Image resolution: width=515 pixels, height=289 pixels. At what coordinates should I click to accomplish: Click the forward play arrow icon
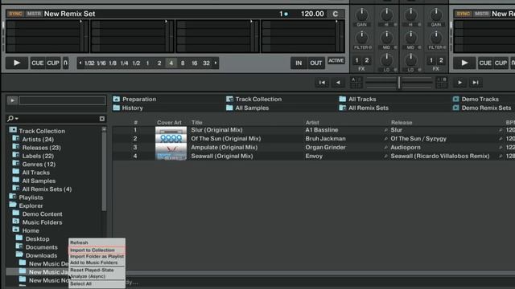point(459,83)
